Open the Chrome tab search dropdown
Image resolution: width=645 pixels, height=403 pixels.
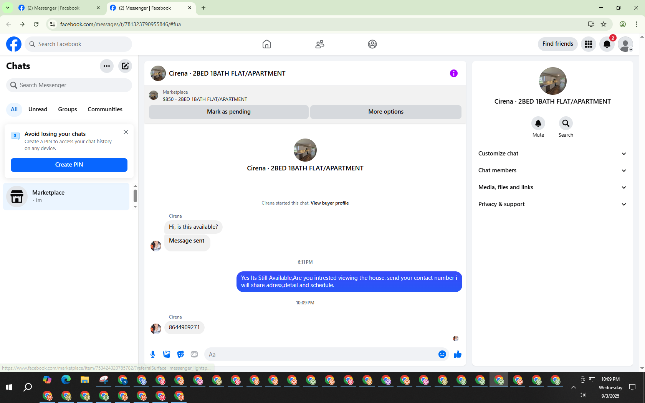point(7,8)
